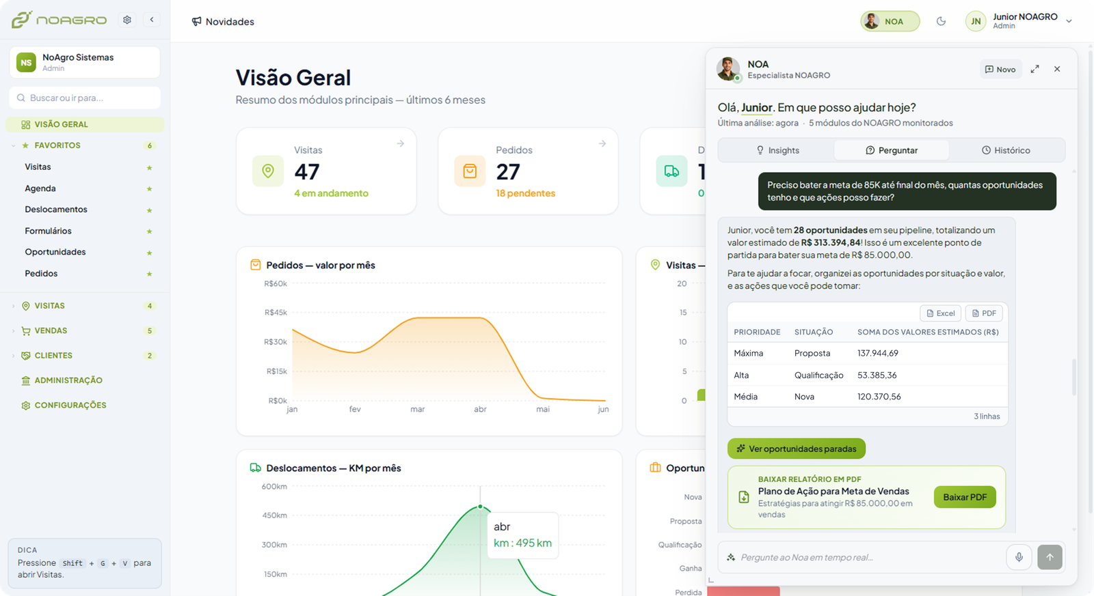Click the Baixar PDF button

[x=965, y=497]
